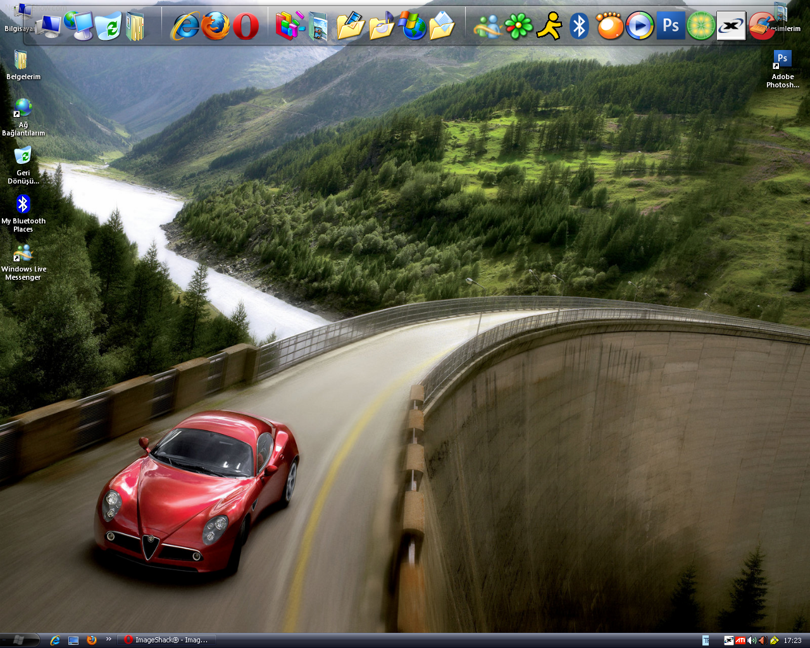The image size is (810, 648).
Task: Open Resimlerim desktop icon
Action: tap(783, 18)
